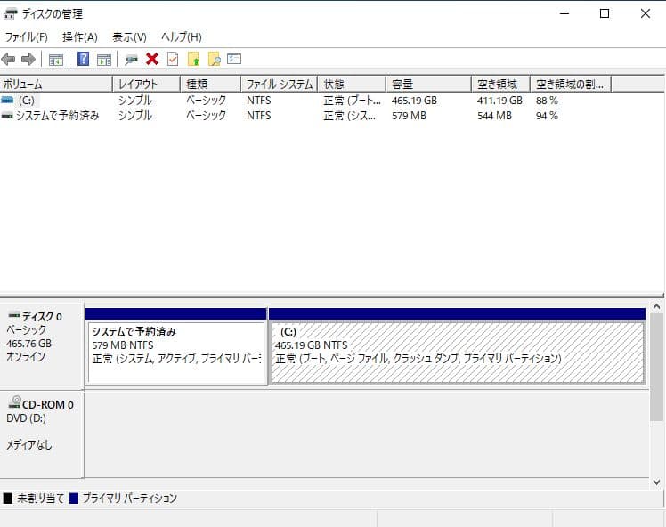The height and width of the screenshot is (527, 666).
Task: Click the (C:) volume drive icon
Action: point(7,101)
